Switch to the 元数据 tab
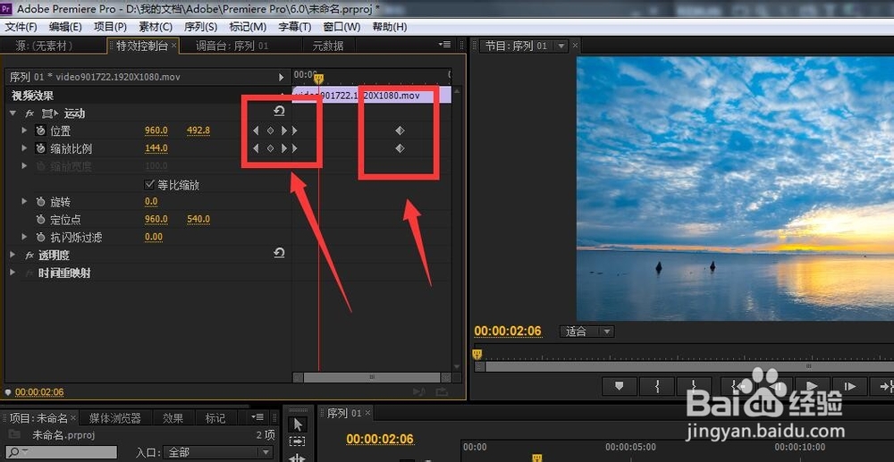This screenshot has width=894, height=462. point(328,46)
